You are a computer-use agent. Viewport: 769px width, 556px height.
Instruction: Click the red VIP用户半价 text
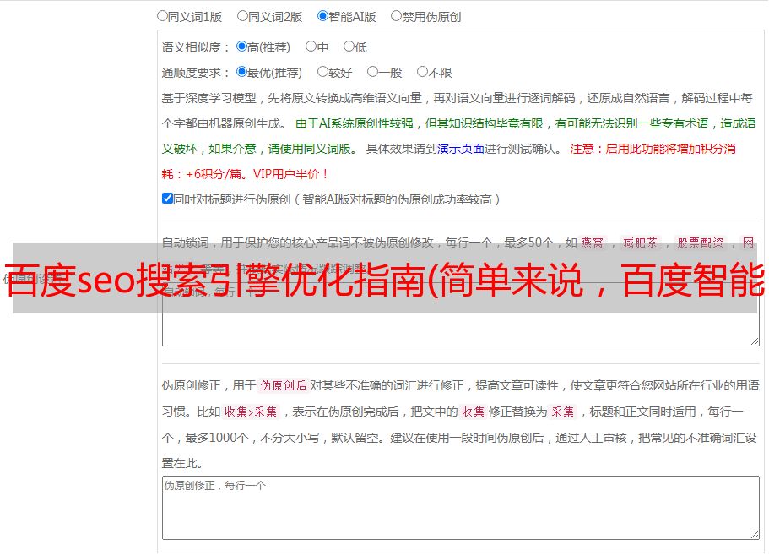point(291,174)
